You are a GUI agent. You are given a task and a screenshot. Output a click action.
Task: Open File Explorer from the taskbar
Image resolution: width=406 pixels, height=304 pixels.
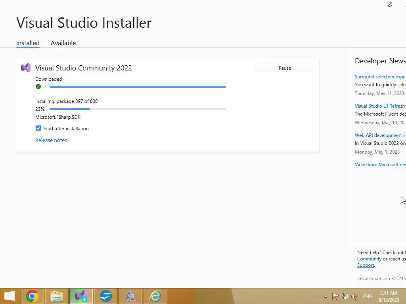56,296
